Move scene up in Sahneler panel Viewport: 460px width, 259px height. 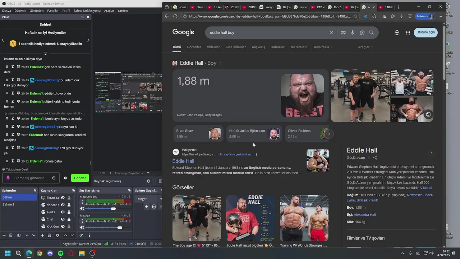(x=27, y=235)
